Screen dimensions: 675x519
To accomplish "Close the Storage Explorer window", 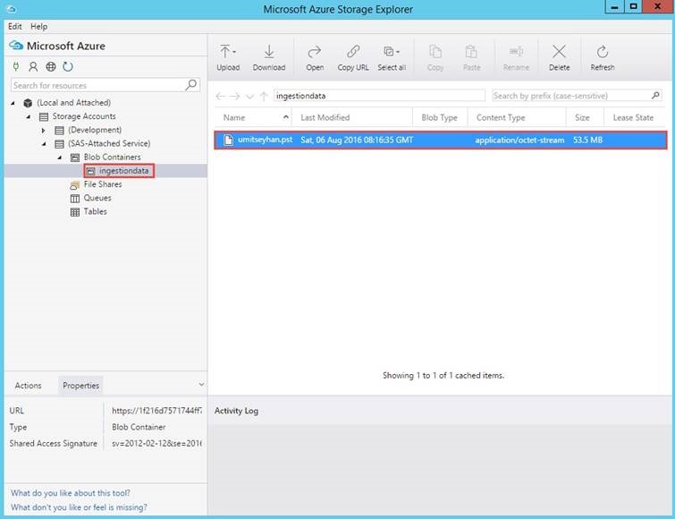I will click(657, 7).
